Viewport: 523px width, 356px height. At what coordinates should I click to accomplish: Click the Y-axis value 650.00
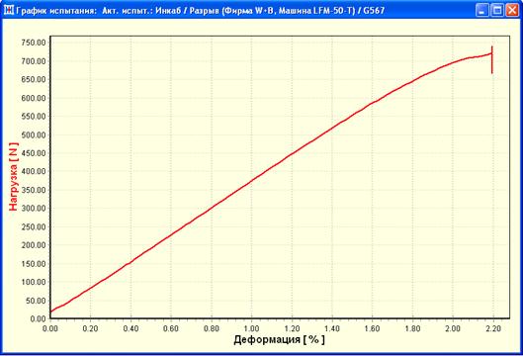(x=34, y=79)
